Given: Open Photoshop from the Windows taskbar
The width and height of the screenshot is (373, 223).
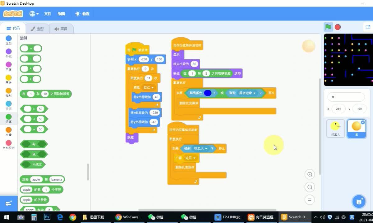Looking at the screenshot, I should coord(47,217).
